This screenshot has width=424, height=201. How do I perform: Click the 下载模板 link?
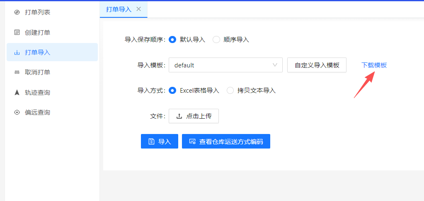coord(374,65)
